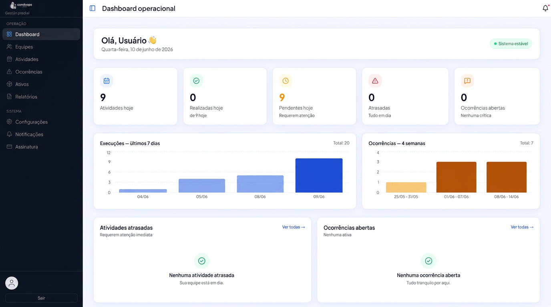
Task: Open the Equipes menu item
Action: [x=41, y=47]
